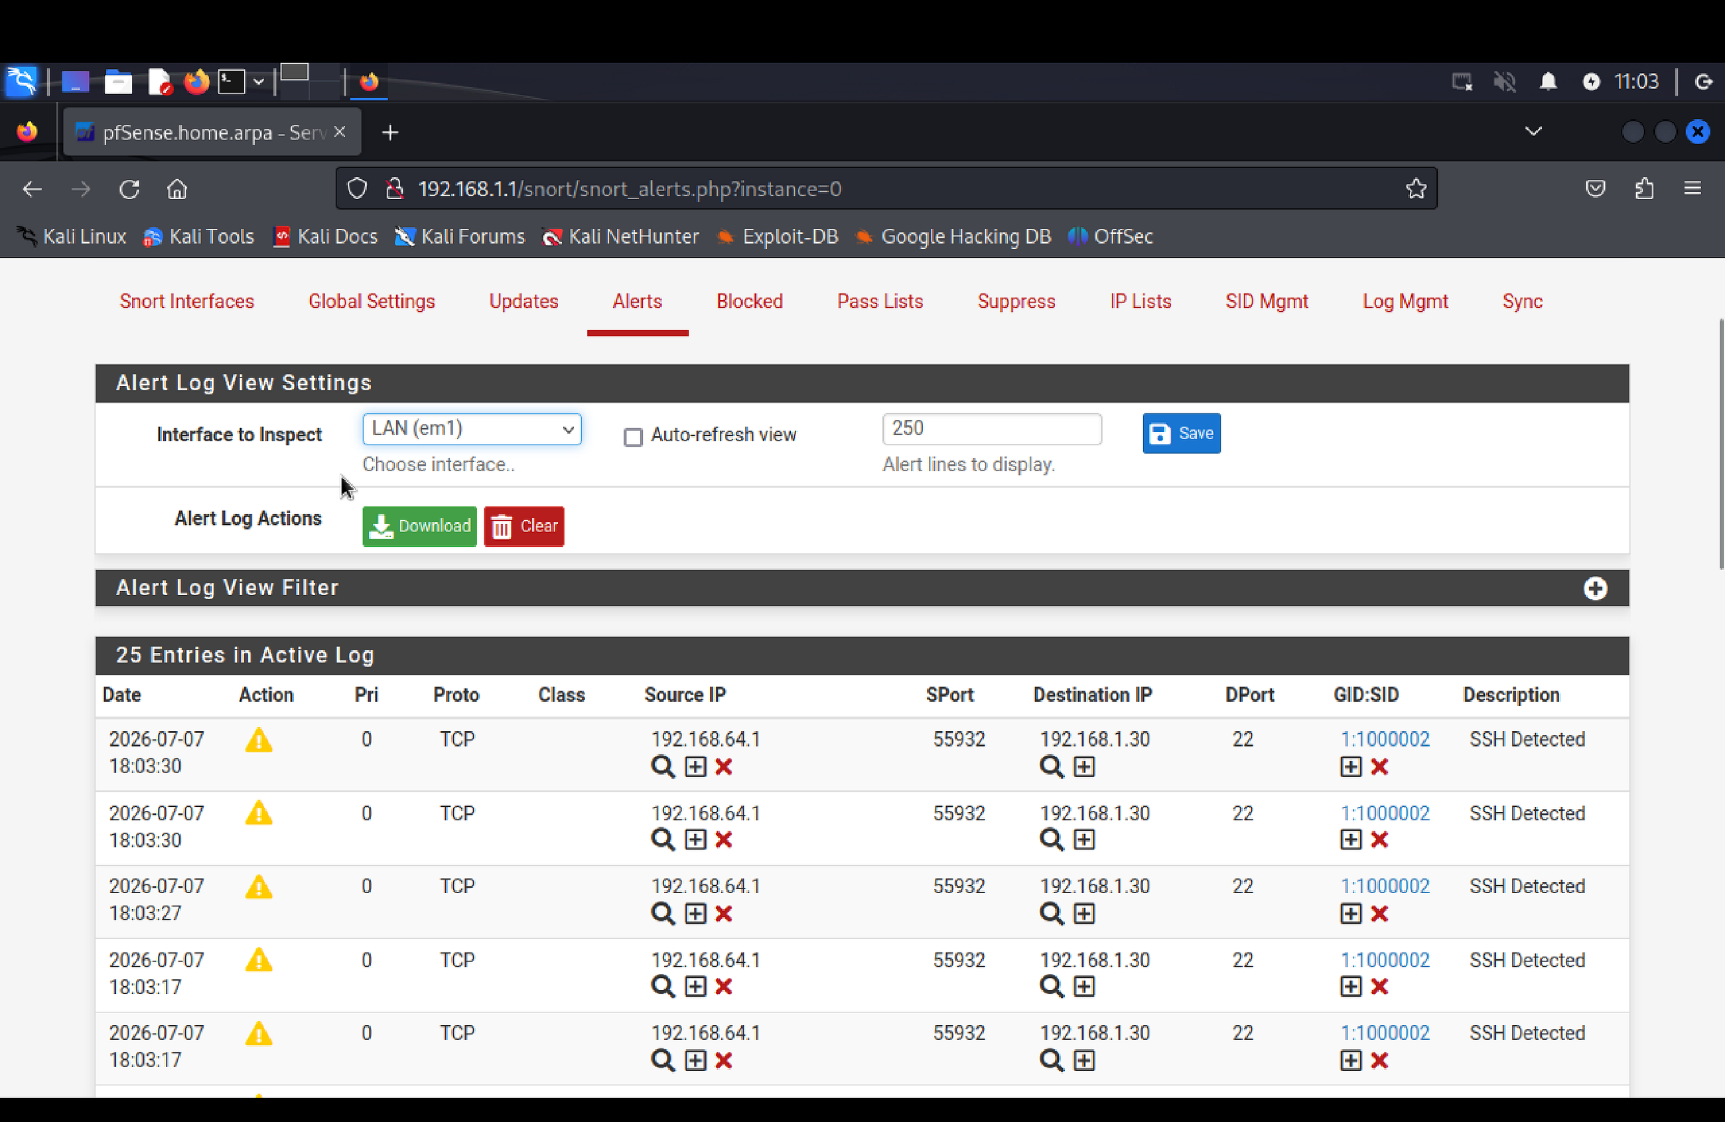Open tracking protection shield icon
Viewport: 1725px width, 1122px height.
coord(356,189)
